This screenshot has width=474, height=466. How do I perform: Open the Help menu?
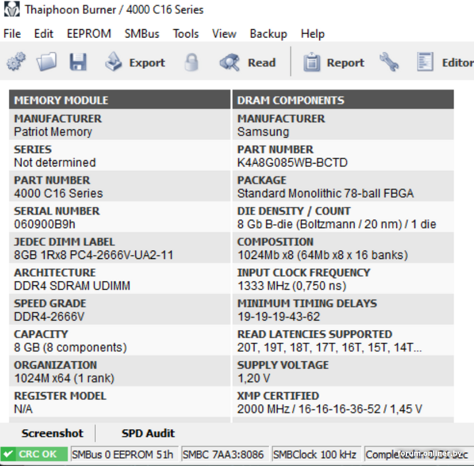tap(313, 34)
